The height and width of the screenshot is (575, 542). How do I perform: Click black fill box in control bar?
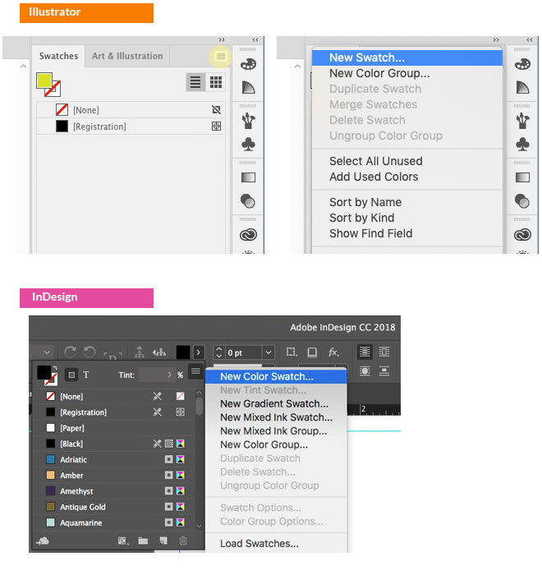tap(183, 352)
